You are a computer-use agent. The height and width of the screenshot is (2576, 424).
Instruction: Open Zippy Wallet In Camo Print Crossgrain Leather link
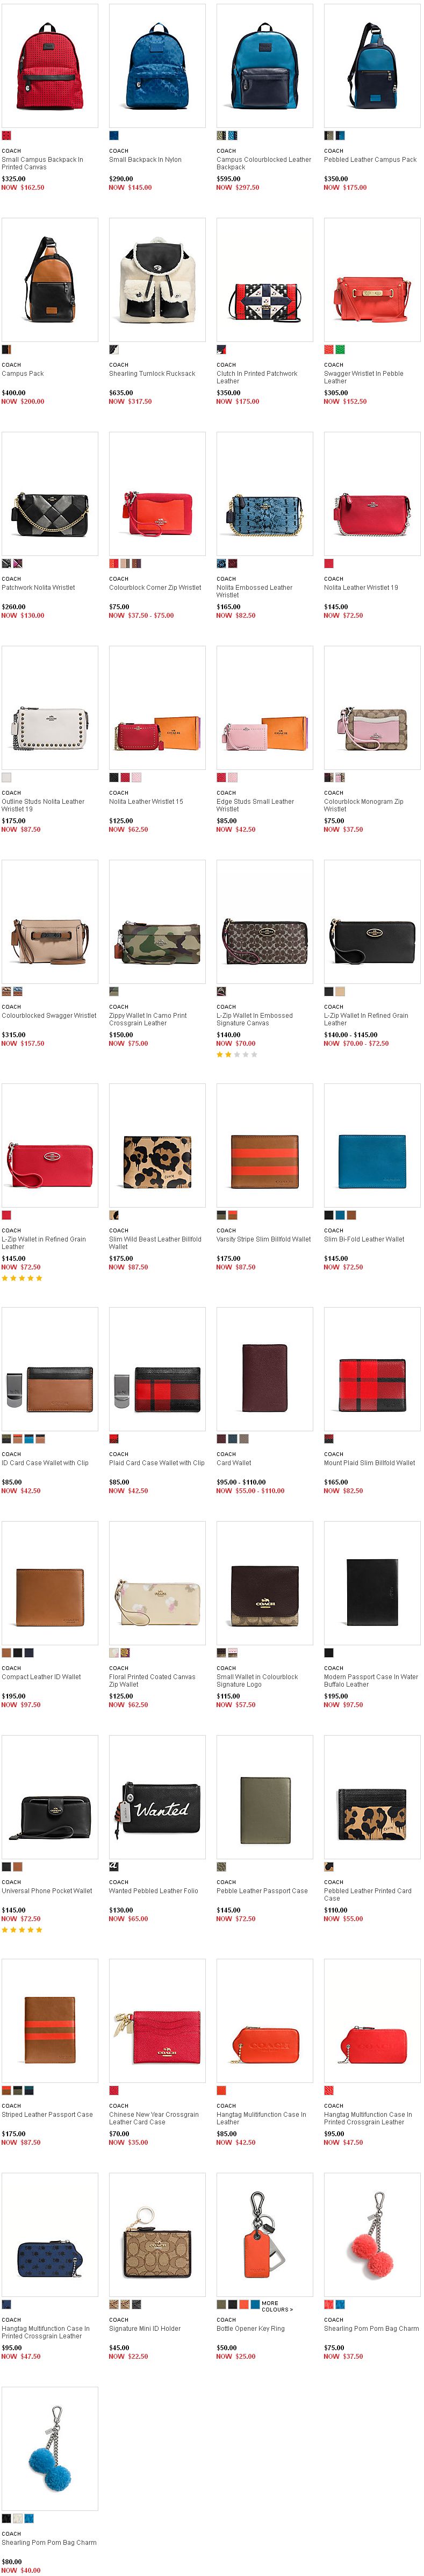tap(148, 1019)
